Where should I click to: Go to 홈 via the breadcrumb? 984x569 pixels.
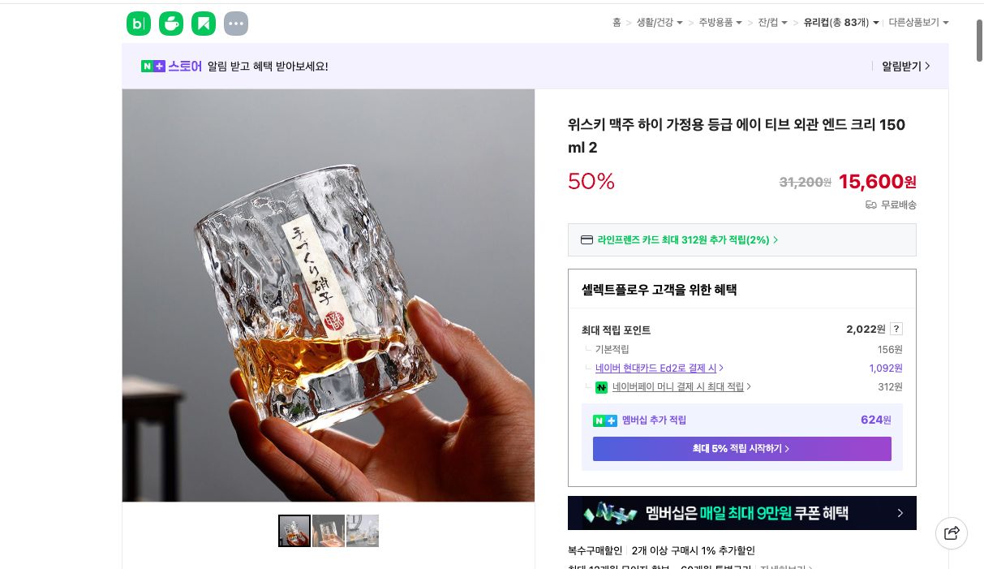tap(617, 23)
